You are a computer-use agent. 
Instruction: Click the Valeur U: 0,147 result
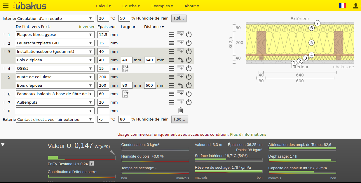[x=79, y=146]
